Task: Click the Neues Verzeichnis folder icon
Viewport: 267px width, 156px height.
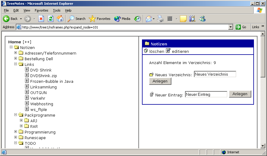Action: [151, 74]
